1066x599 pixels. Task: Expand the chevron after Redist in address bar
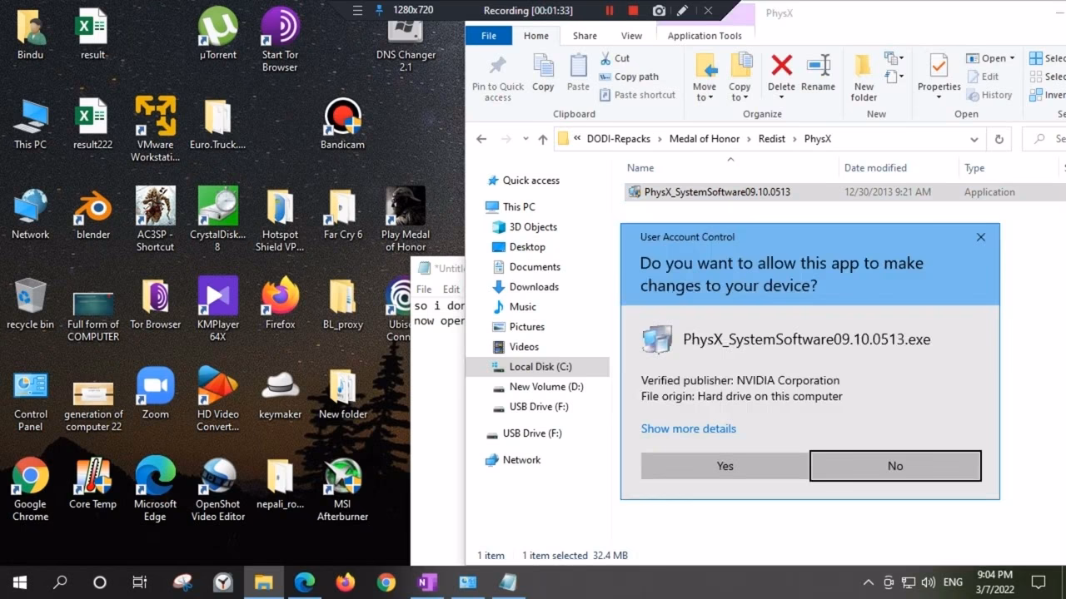(795, 139)
